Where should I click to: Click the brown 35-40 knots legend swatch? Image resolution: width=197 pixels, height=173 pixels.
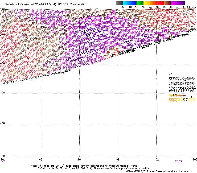[x=168, y=3]
